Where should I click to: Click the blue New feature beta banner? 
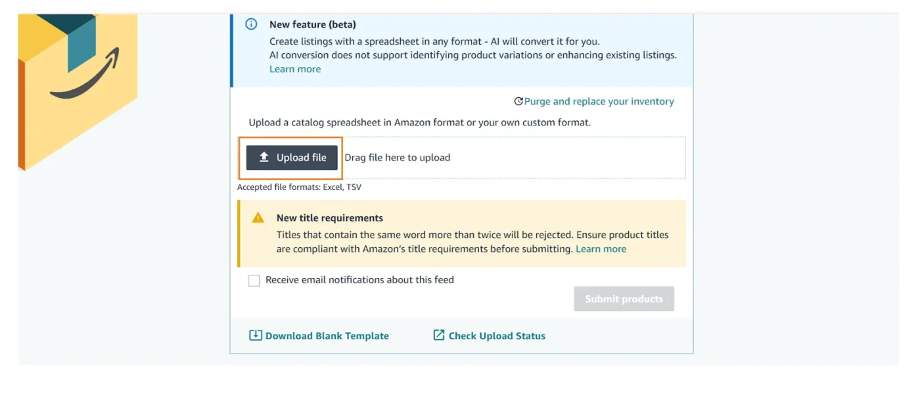(x=460, y=46)
